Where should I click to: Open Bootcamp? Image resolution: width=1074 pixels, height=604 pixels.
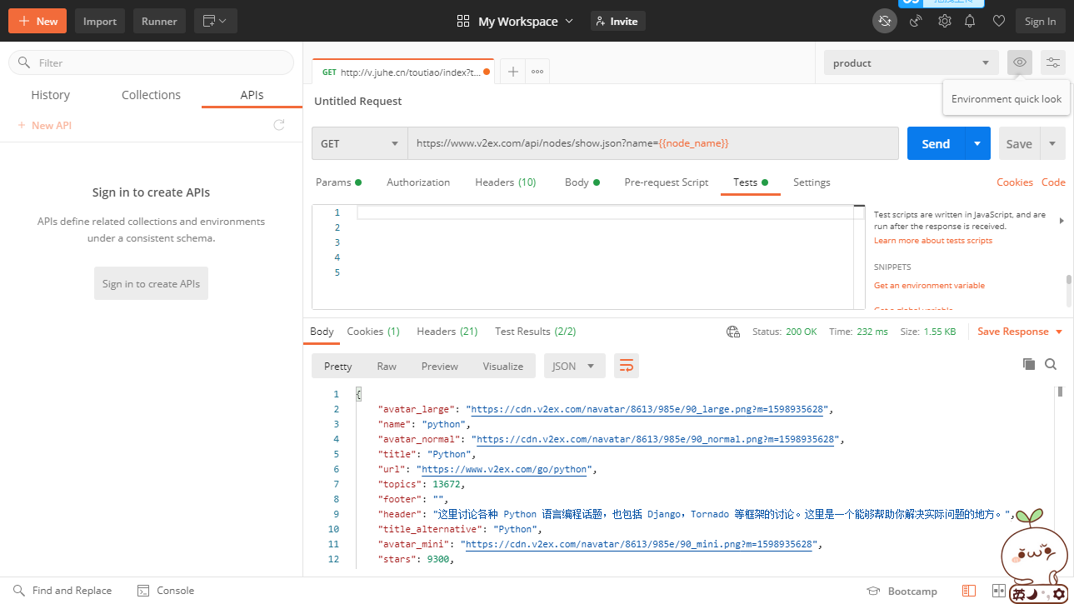(902, 592)
